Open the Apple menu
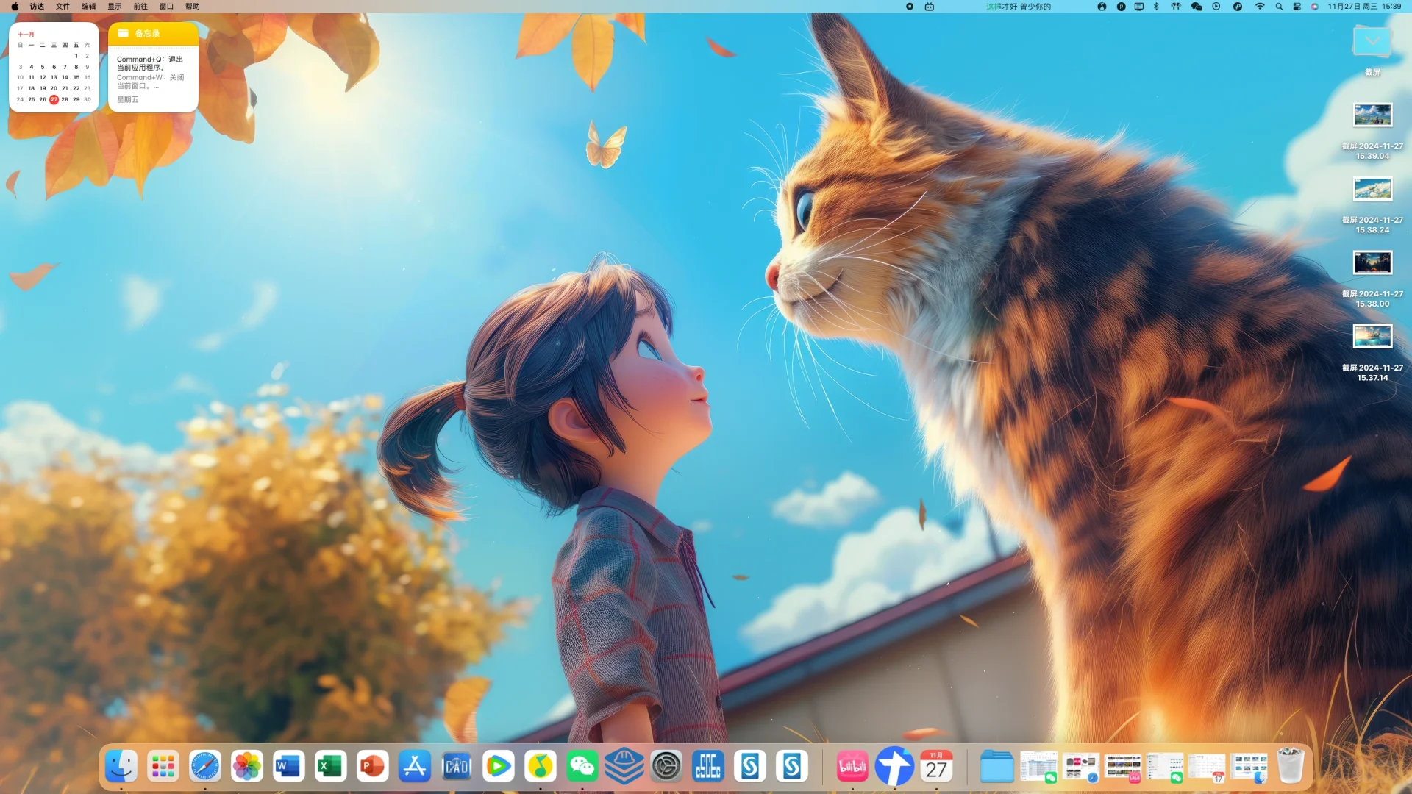 pos(15,7)
